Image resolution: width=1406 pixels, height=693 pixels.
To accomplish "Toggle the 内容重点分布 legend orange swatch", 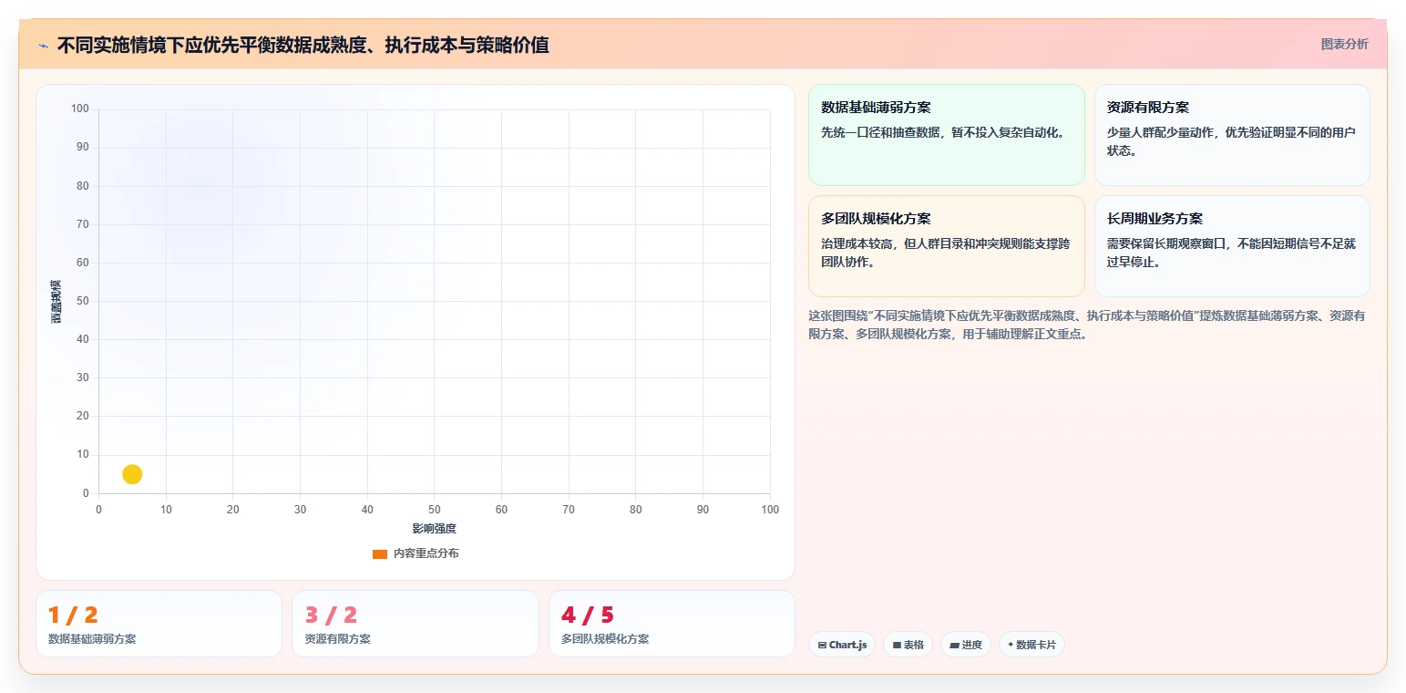I will (x=380, y=554).
